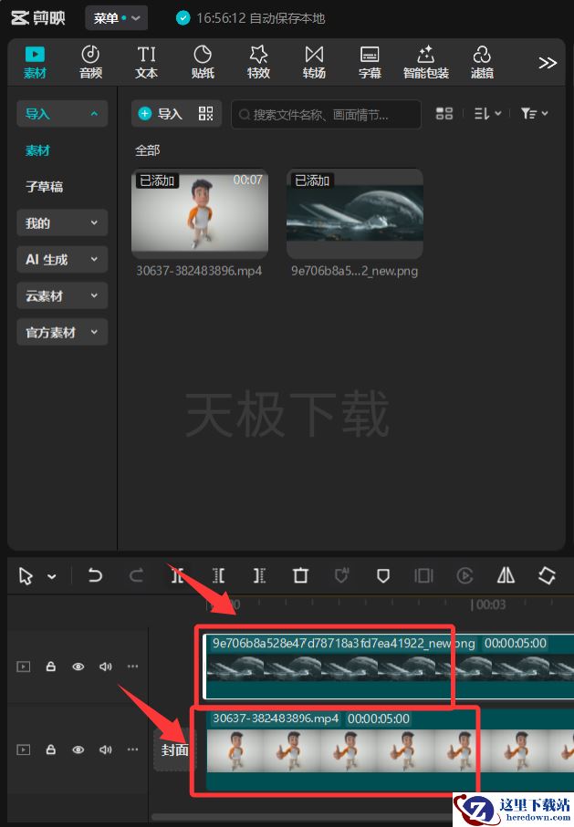Open the 滤镜 filters tab
The width and height of the screenshot is (574, 827).
(482, 62)
